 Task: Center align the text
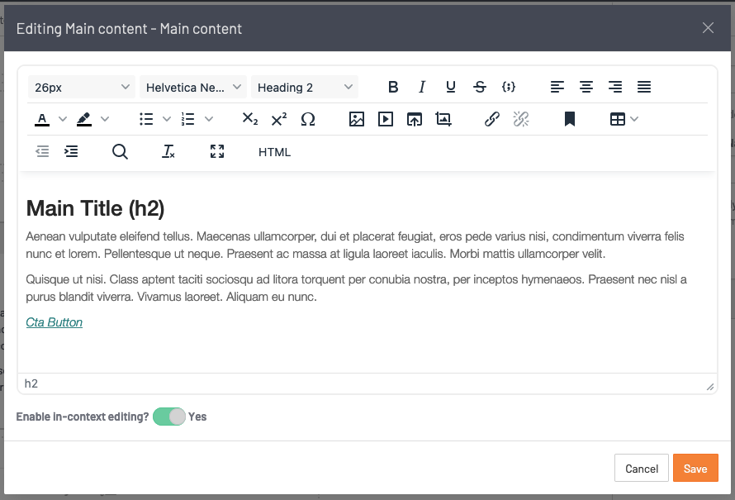pos(586,87)
